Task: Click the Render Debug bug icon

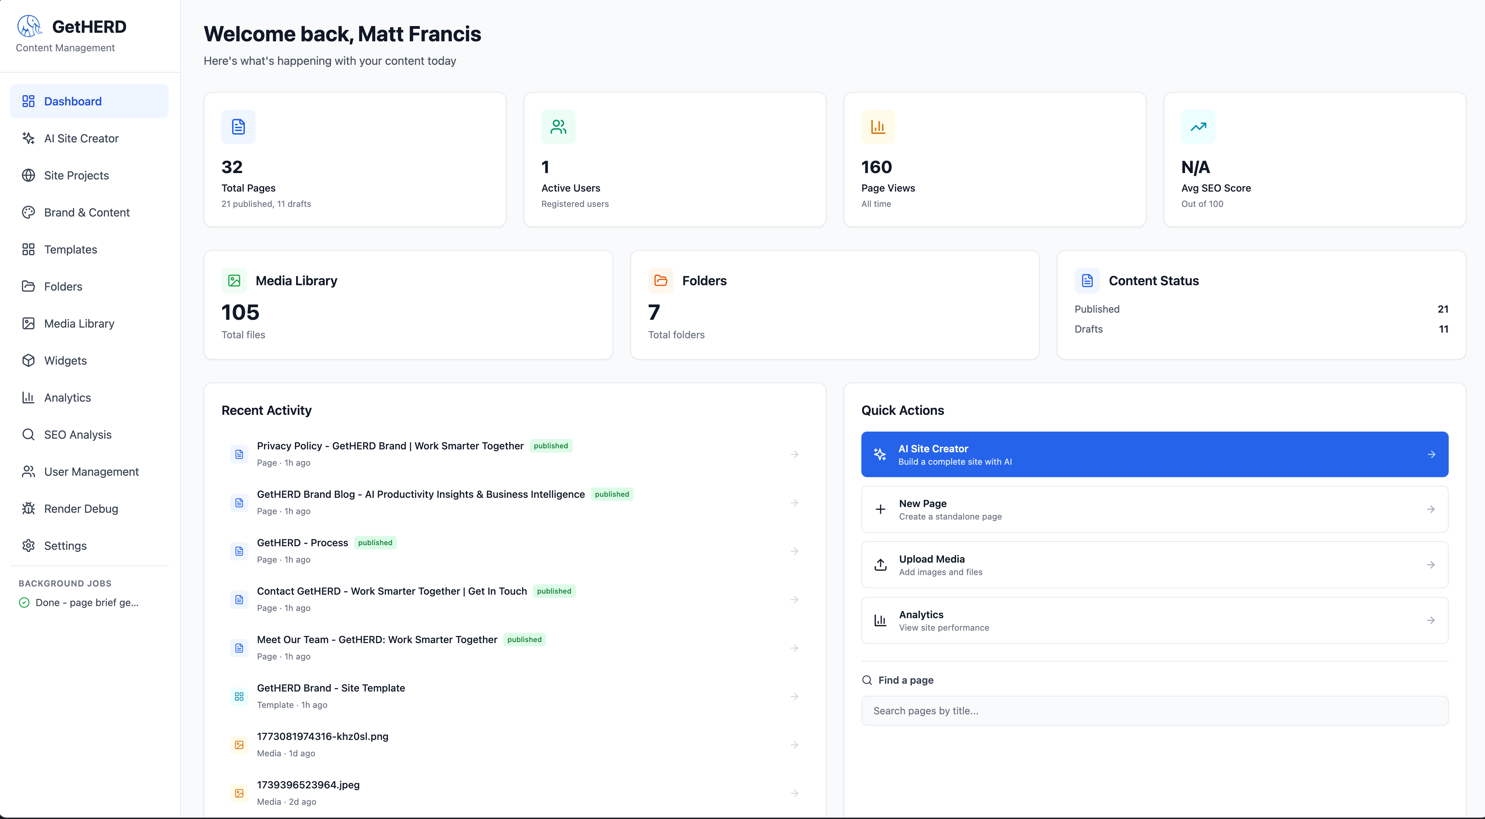Action: coord(28,509)
